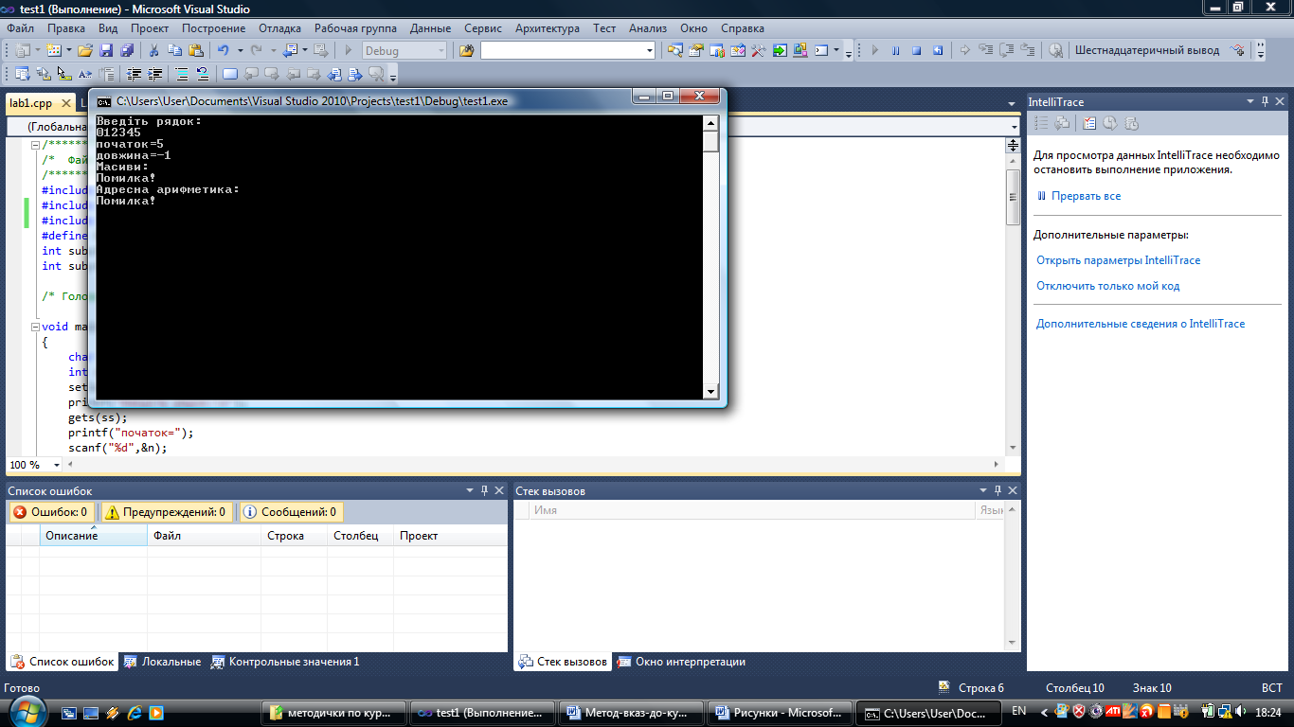Viewport: 1294px width, 727px height.
Task: Click Отключить только мой код link
Action: [1108, 286]
